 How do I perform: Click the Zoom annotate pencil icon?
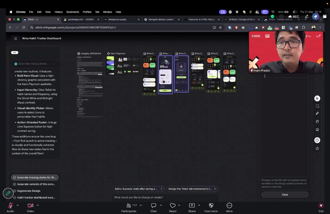coord(307,17)
